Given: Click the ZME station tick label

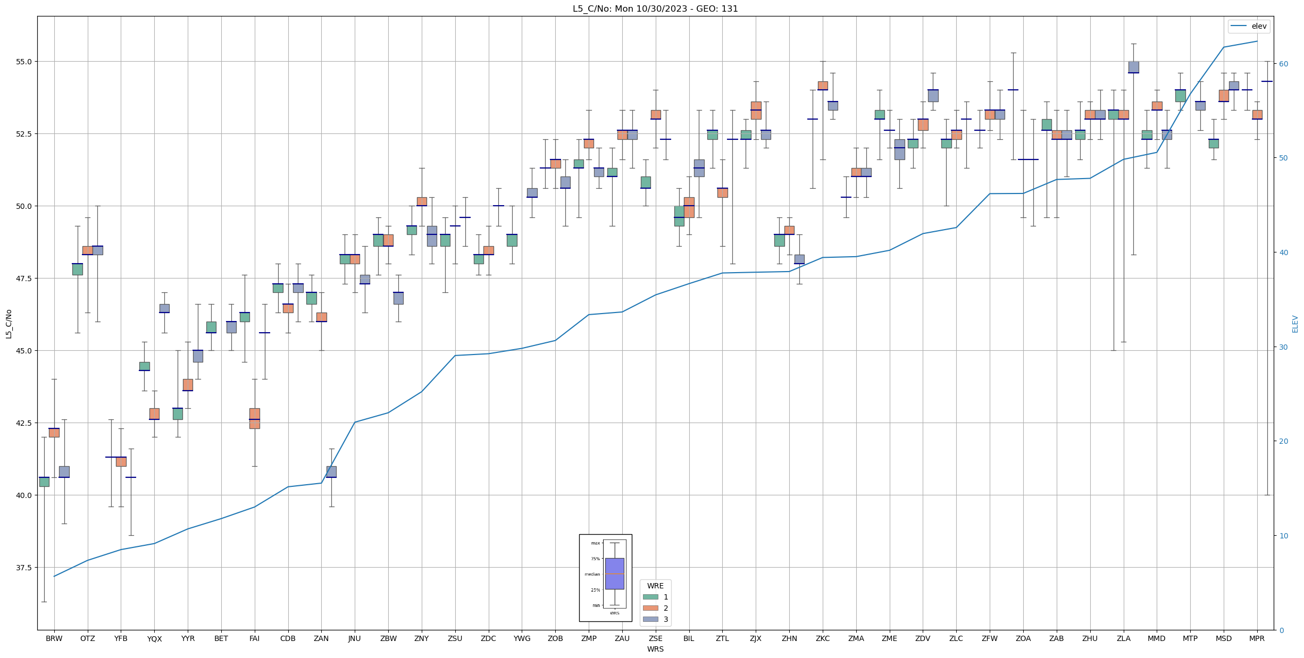Looking at the screenshot, I should (x=889, y=638).
